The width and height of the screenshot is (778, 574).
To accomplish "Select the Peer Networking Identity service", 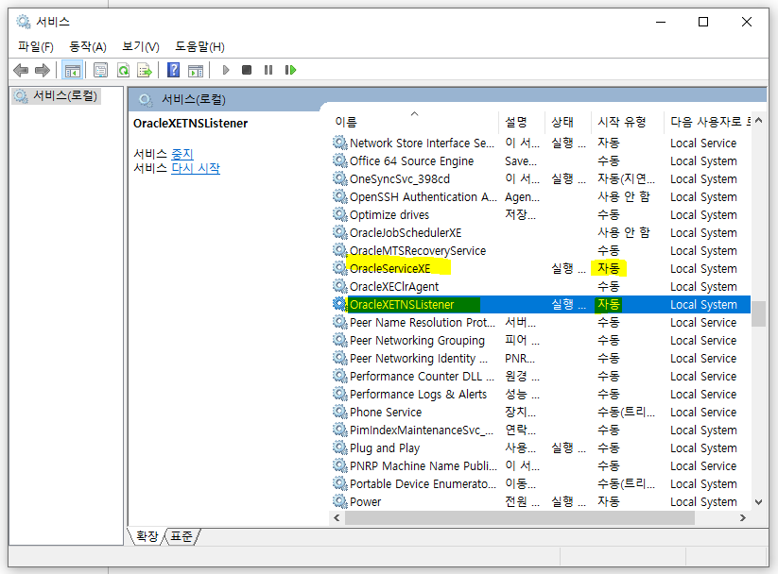I will click(x=418, y=358).
